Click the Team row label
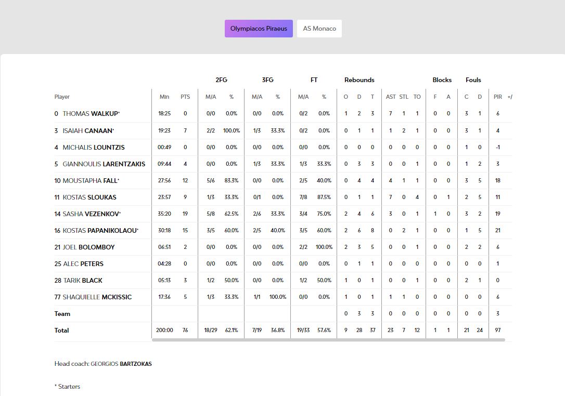 point(62,314)
